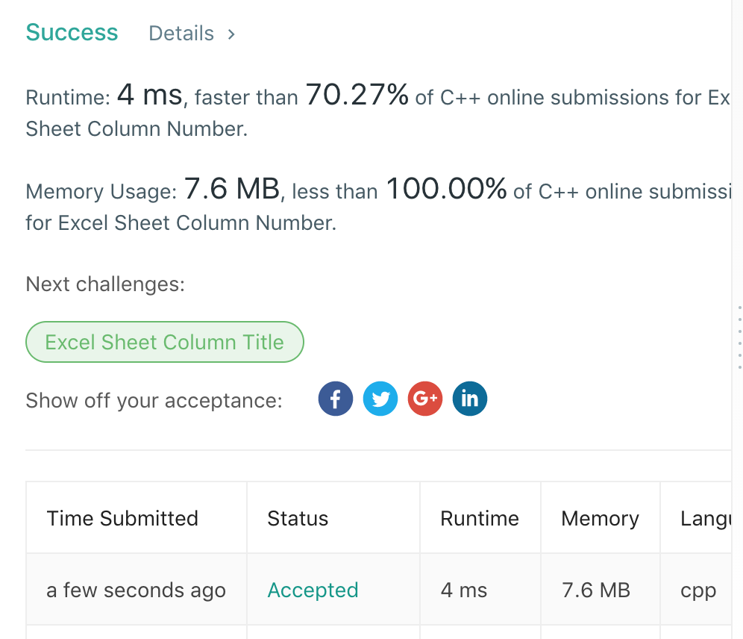
Task: Open Excel Sheet Column Title challenge
Action: tap(165, 342)
